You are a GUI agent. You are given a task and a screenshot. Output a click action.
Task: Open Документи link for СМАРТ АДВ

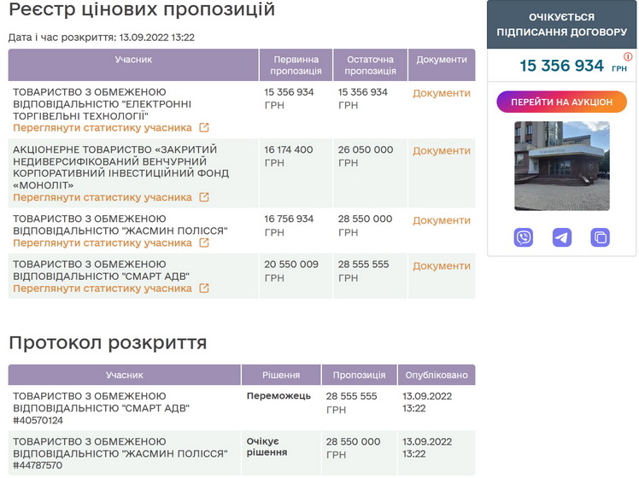point(442,265)
